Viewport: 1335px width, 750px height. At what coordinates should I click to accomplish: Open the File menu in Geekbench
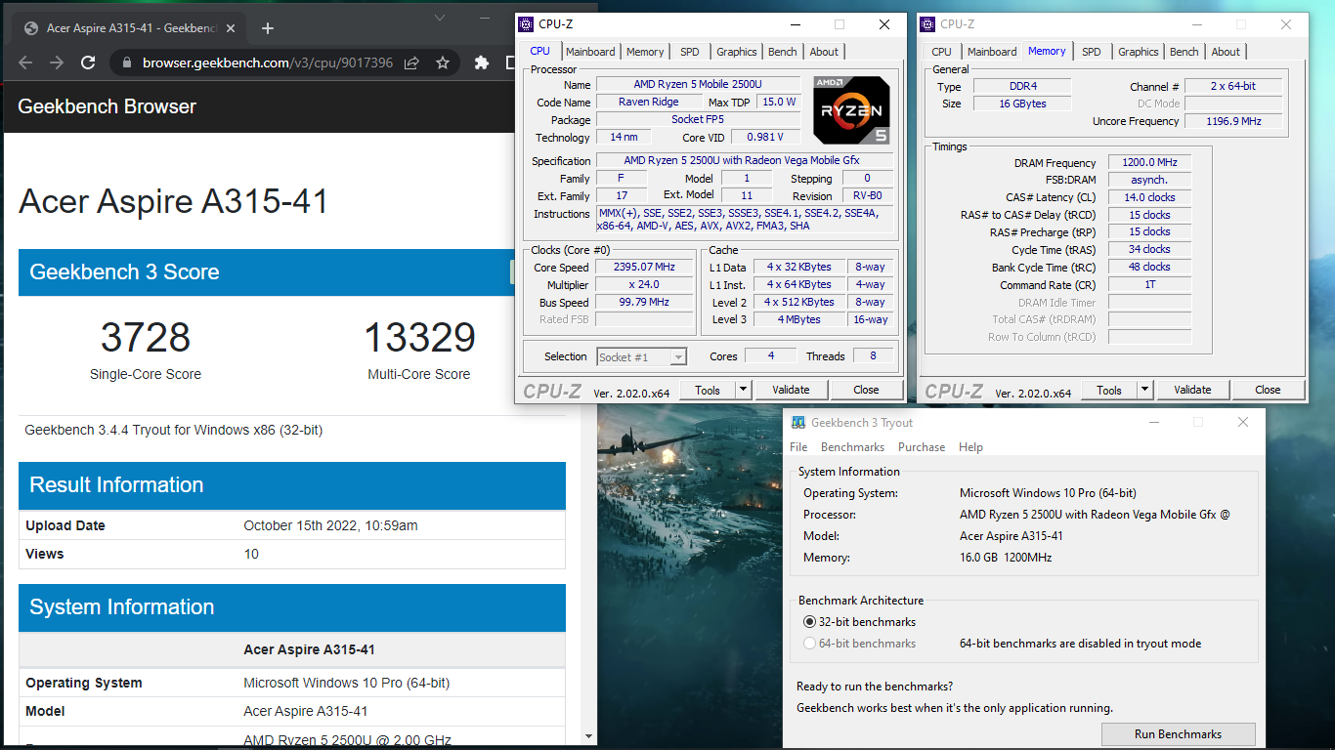tap(798, 447)
